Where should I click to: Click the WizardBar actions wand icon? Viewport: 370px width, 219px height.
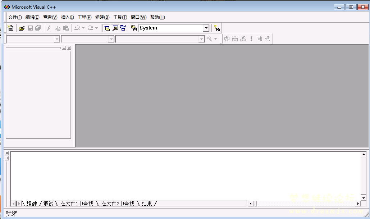pyautogui.click(x=209, y=39)
